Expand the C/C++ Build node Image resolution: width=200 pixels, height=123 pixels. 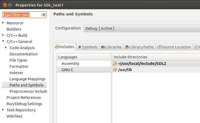(3, 35)
